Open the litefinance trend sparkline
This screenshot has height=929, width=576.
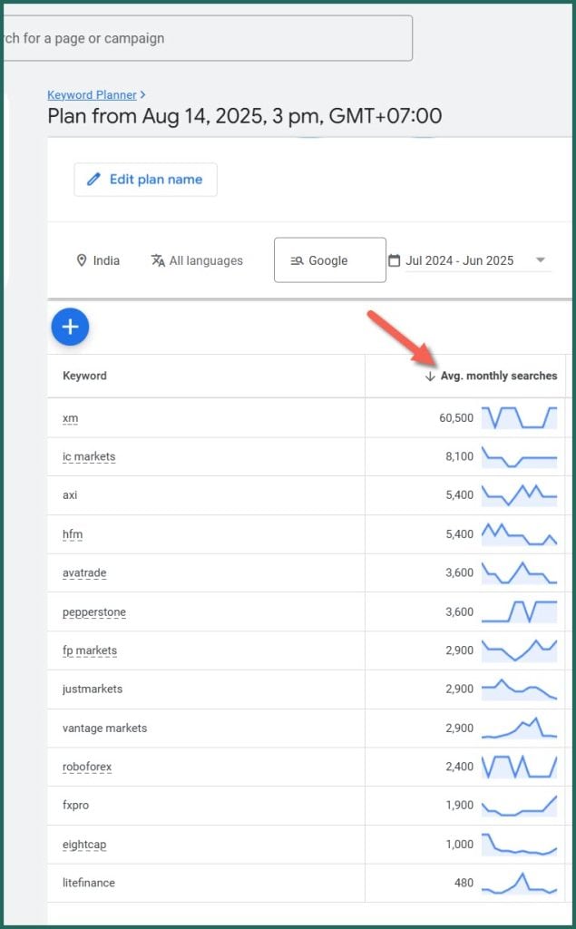pyautogui.click(x=519, y=883)
